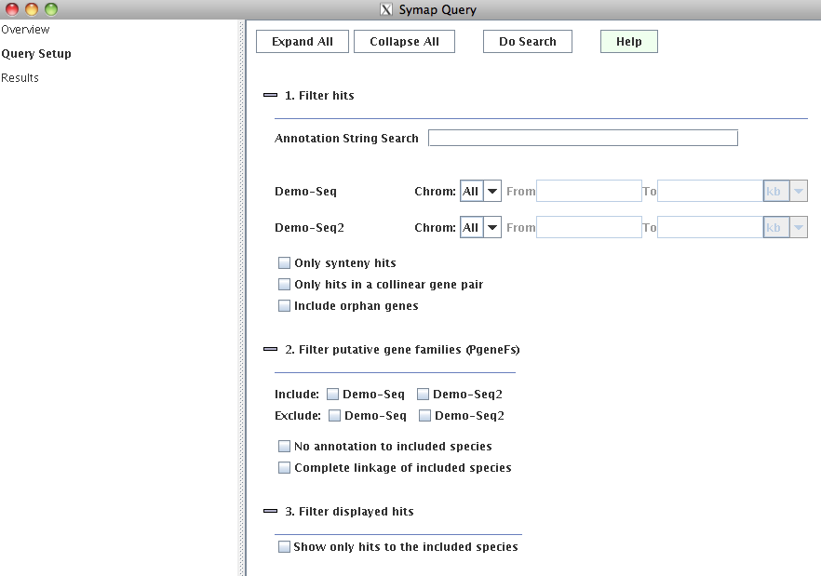Click the Annotation String Search field
The width and height of the screenshot is (821, 576).
[583, 139]
